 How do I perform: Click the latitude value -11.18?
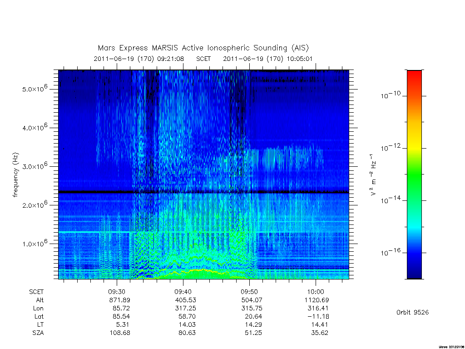coord(318,316)
